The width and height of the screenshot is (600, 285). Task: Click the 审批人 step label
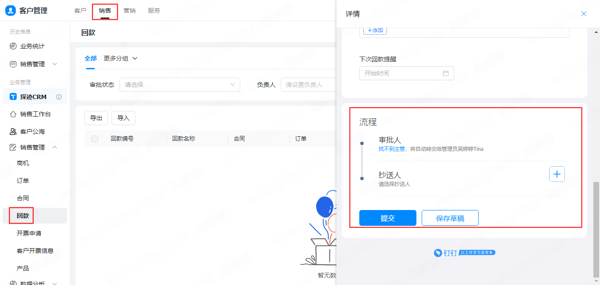tap(390, 140)
